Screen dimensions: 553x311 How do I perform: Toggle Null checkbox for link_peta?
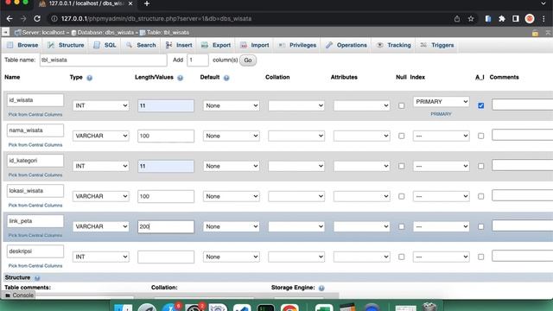point(401,226)
